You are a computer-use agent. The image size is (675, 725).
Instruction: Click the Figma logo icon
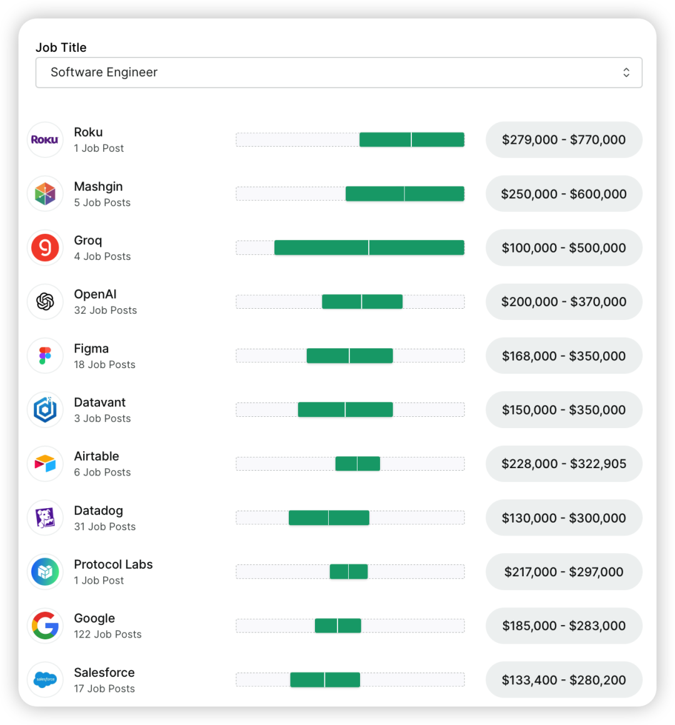point(45,356)
